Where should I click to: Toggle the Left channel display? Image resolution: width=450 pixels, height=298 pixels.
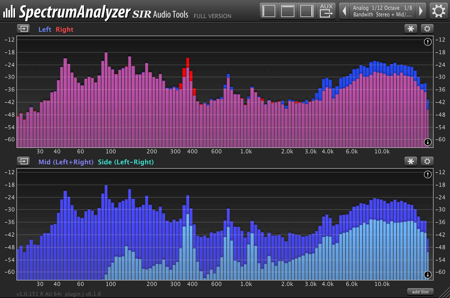pos(45,29)
